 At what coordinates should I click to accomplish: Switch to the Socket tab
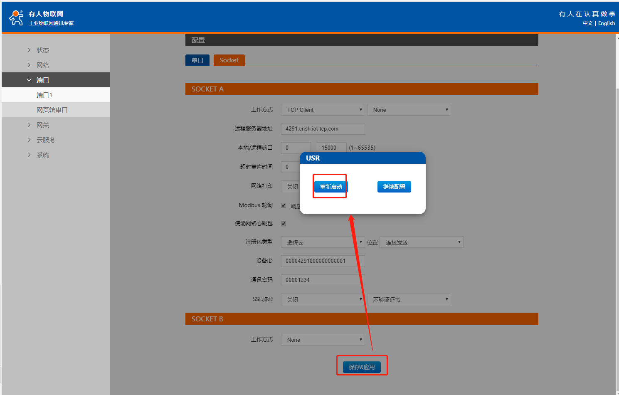coord(229,60)
